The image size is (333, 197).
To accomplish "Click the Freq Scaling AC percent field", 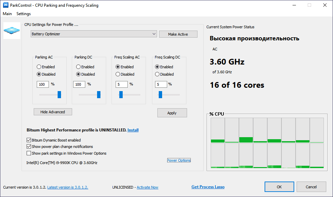I will coord(122,84).
